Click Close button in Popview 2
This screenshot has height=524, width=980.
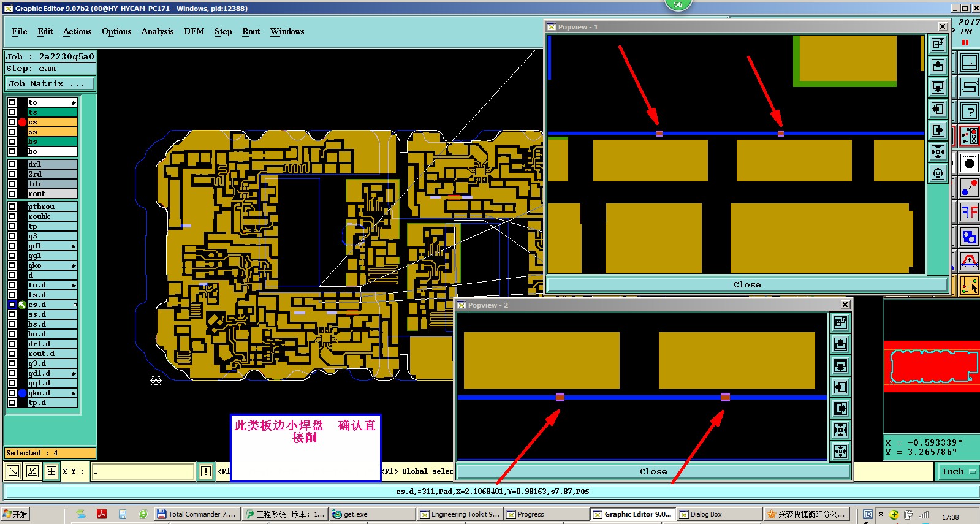[653, 471]
